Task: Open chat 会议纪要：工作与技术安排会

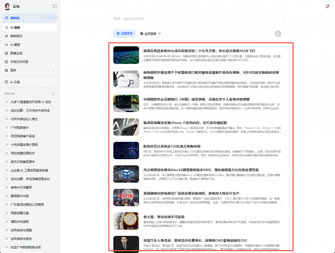Action: [30, 110]
